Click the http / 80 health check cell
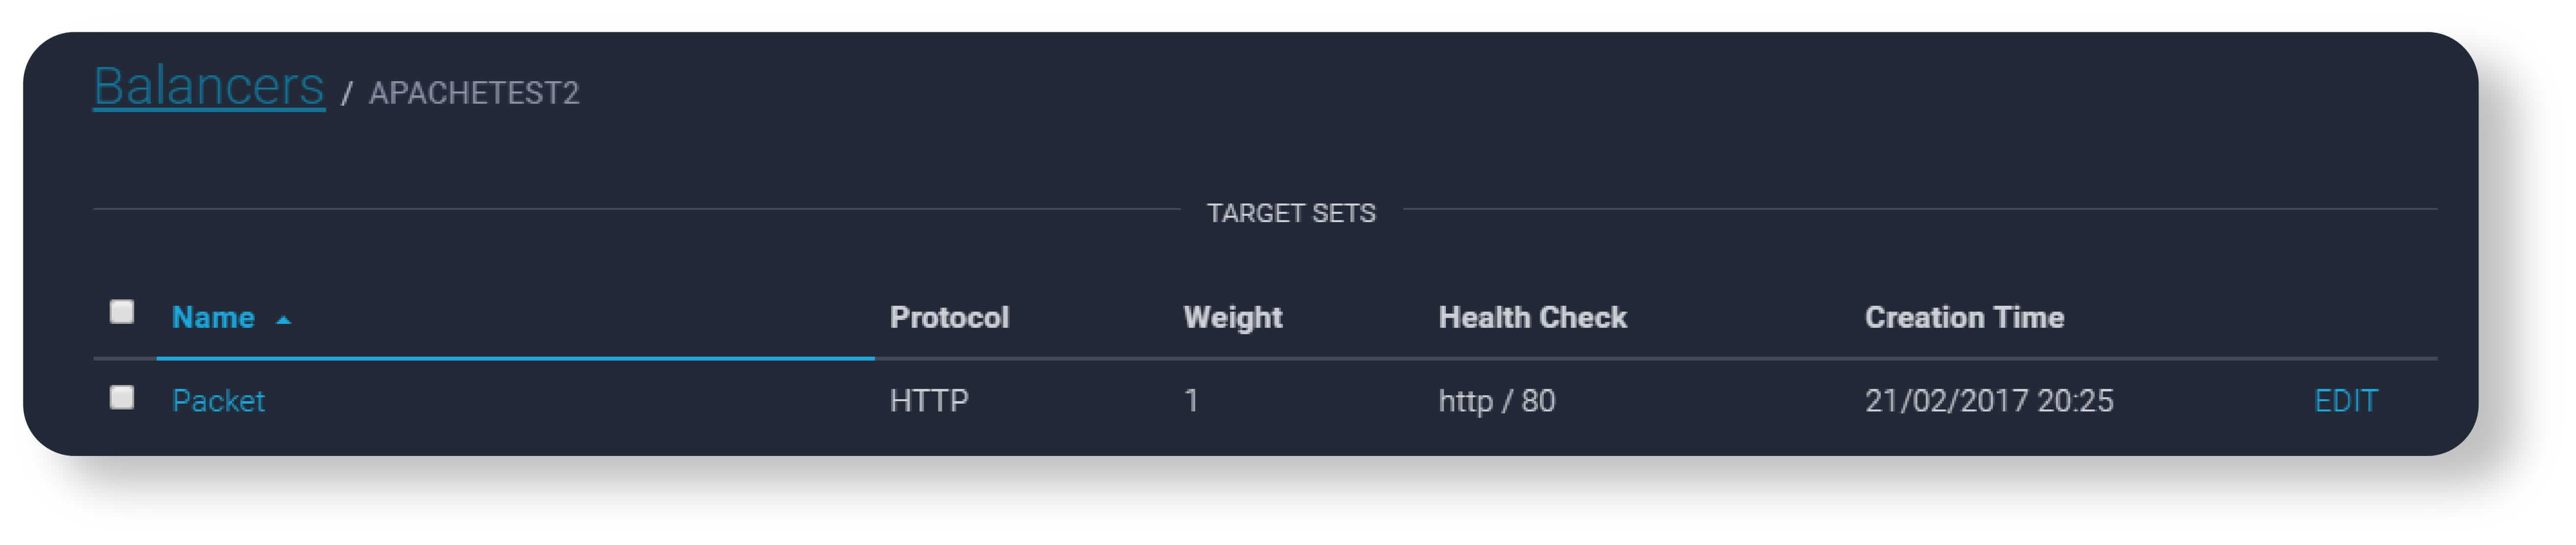 pyautogui.click(x=1496, y=401)
